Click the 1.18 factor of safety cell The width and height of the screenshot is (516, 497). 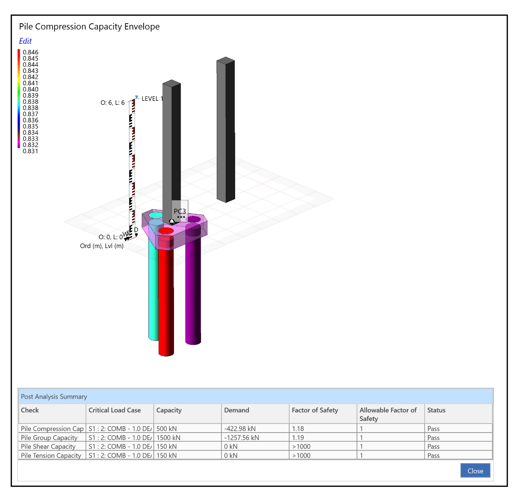pyautogui.click(x=323, y=428)
